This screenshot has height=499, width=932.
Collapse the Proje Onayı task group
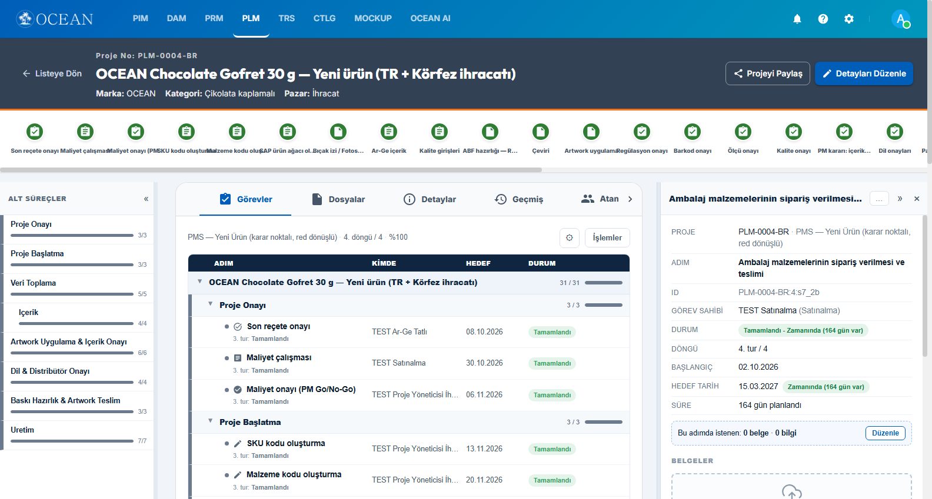[x=211, y=304]
